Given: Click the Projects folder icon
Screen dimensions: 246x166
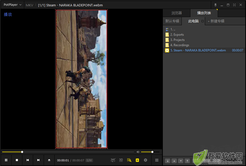Looking at the screenshot, I should click(167, 40).
